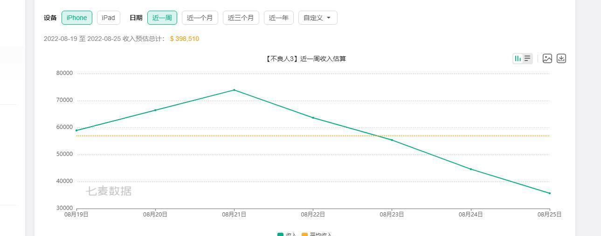This screenshot has height=236, width=601.
Task: Choose the 近一年 date range
Action: click(279, 18)
